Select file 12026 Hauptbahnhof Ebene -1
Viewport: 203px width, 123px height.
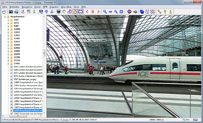[x=28, y=98]
